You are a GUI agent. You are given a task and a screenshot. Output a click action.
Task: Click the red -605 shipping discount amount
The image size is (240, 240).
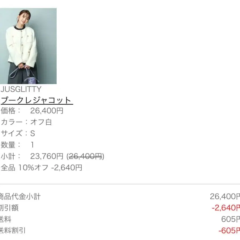(229, 230)
